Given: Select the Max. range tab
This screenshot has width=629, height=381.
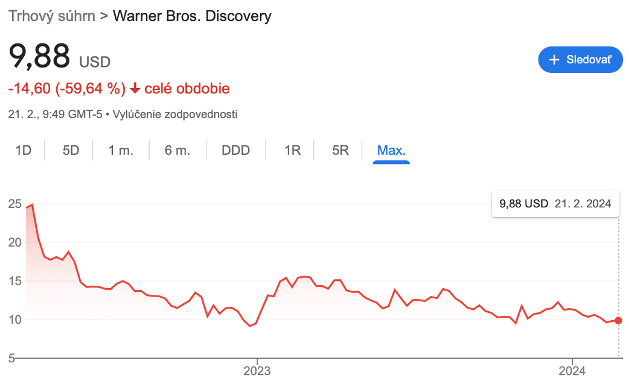Looking at the screenshot, I should click(x=391, y=150).
